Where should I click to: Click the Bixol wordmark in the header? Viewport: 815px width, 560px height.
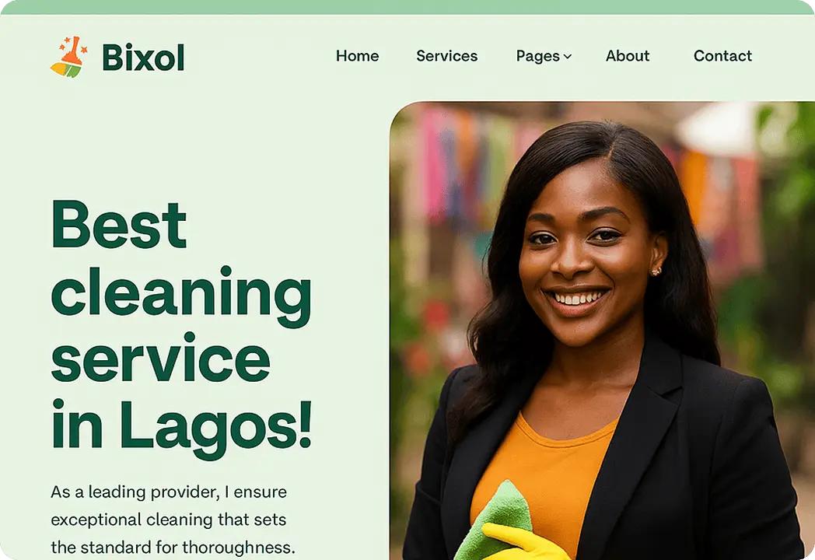[143, 58]
